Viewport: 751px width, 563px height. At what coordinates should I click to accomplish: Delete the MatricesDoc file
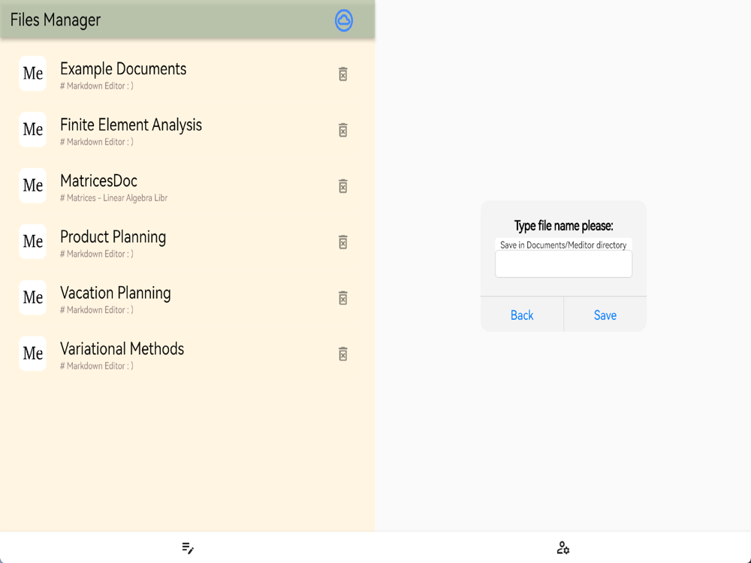click(343, 186)
